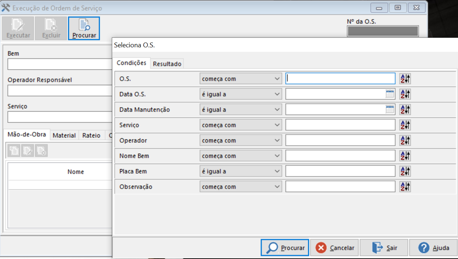This screenshot has height=259, width=458.
Task: Open the Operador condition dropdown
Action: coord(241,140)
